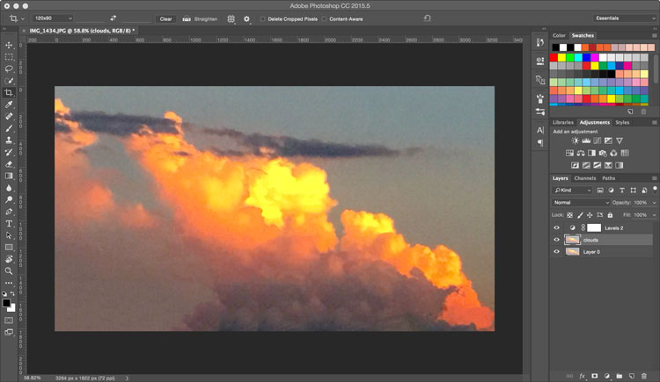Screen dimensions: 660x382
Task: Select the Pen tool
Action: (9, 212)
